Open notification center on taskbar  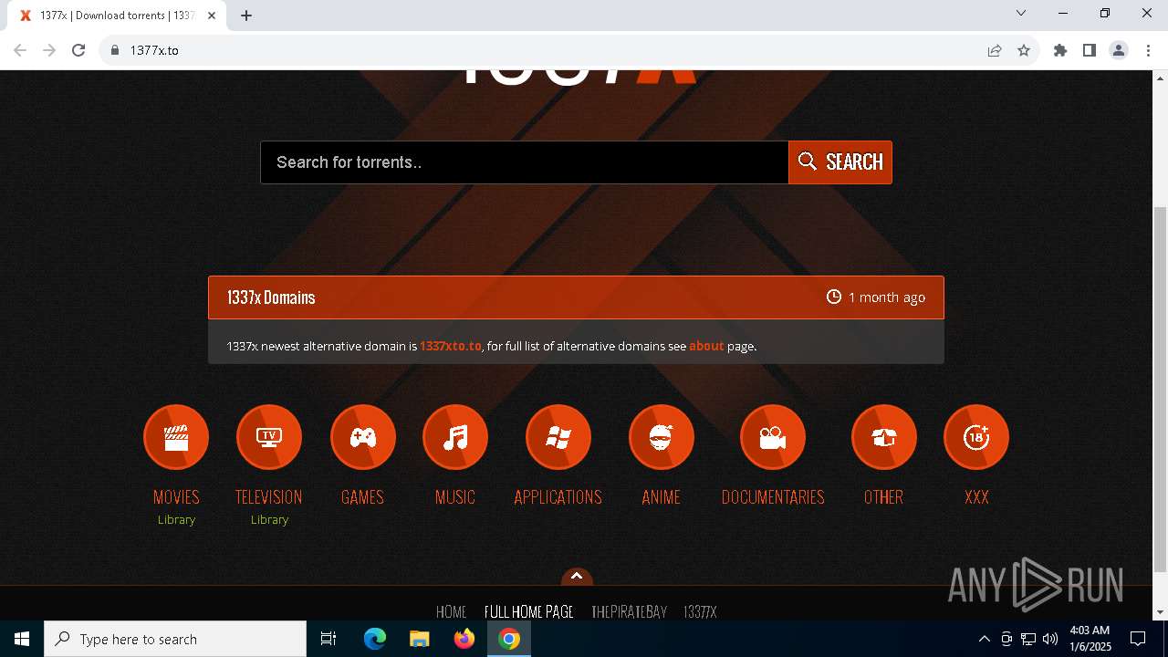[1138, 639]
